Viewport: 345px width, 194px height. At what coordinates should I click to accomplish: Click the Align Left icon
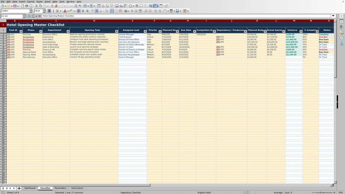pyautogui.click(x=78, y=11)
